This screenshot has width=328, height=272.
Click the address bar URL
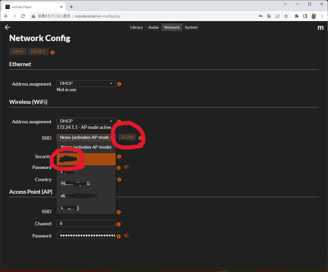[97, 16]
